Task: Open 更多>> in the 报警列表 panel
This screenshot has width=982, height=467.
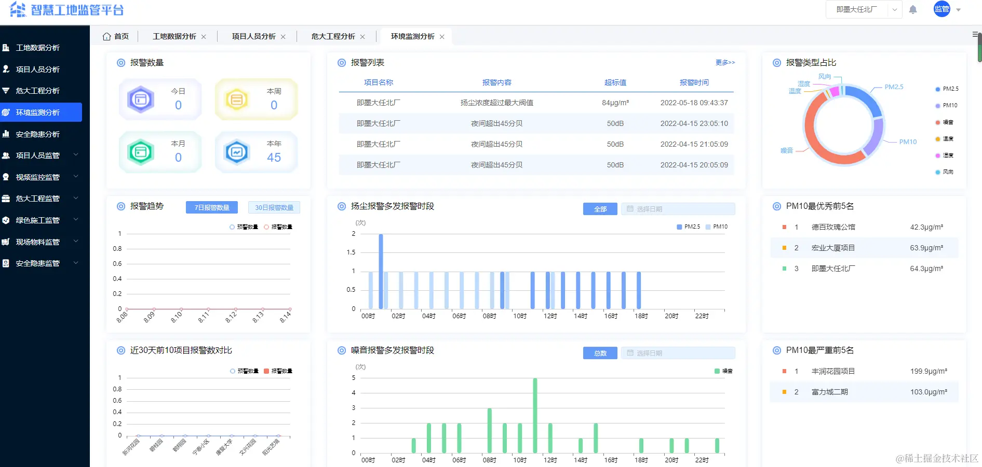Action: [x=725, y=63]
